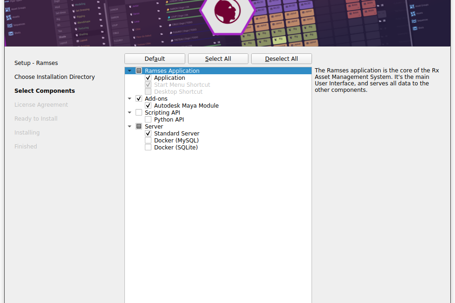455x303 pixels.
Task: Collapse the Scripting API tree node
Action: tap(130, 113)
